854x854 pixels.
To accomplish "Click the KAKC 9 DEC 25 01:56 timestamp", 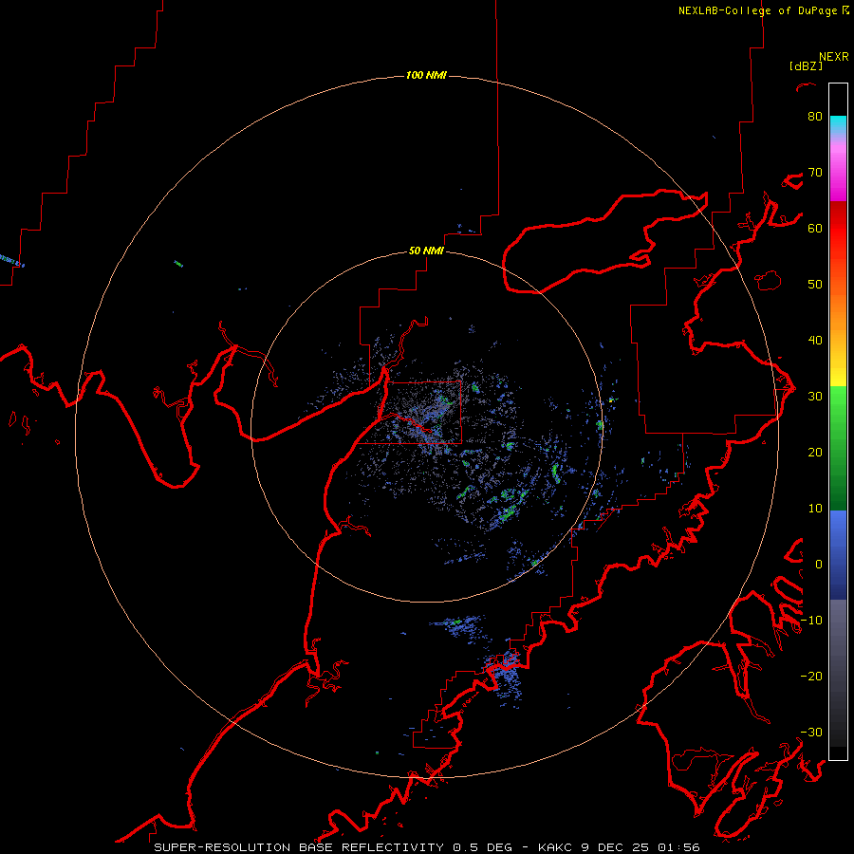I will point(619,847).
